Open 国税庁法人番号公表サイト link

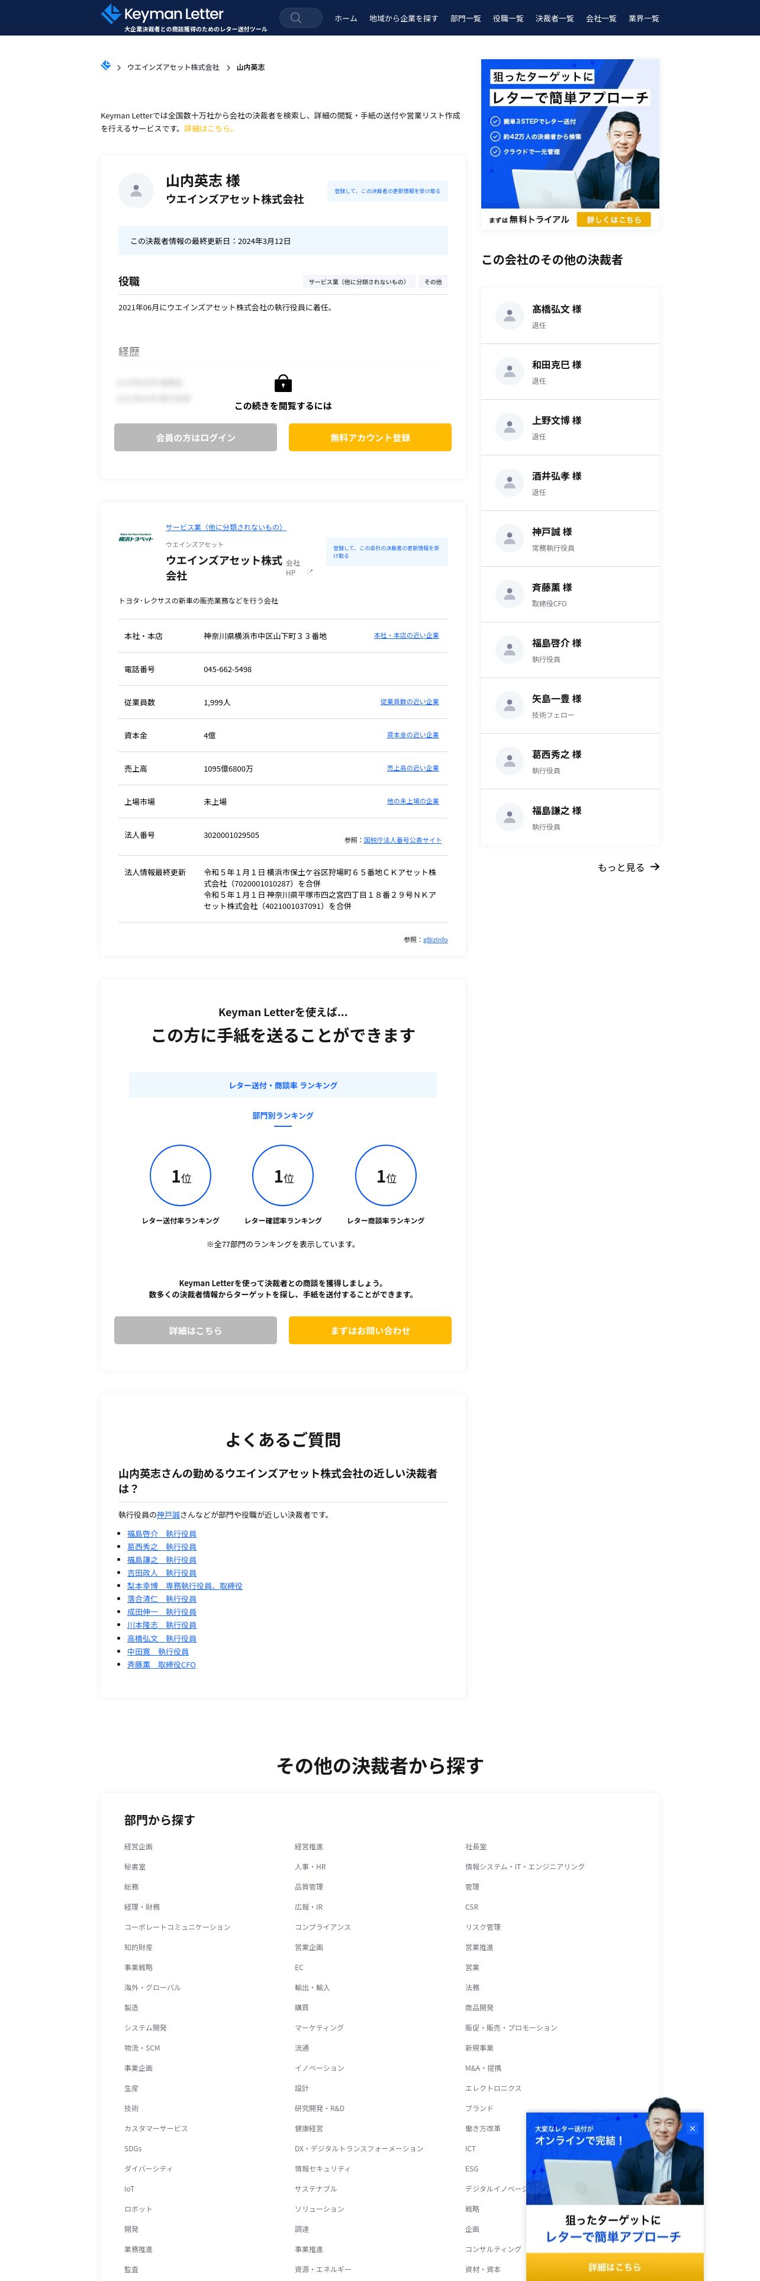402,840
